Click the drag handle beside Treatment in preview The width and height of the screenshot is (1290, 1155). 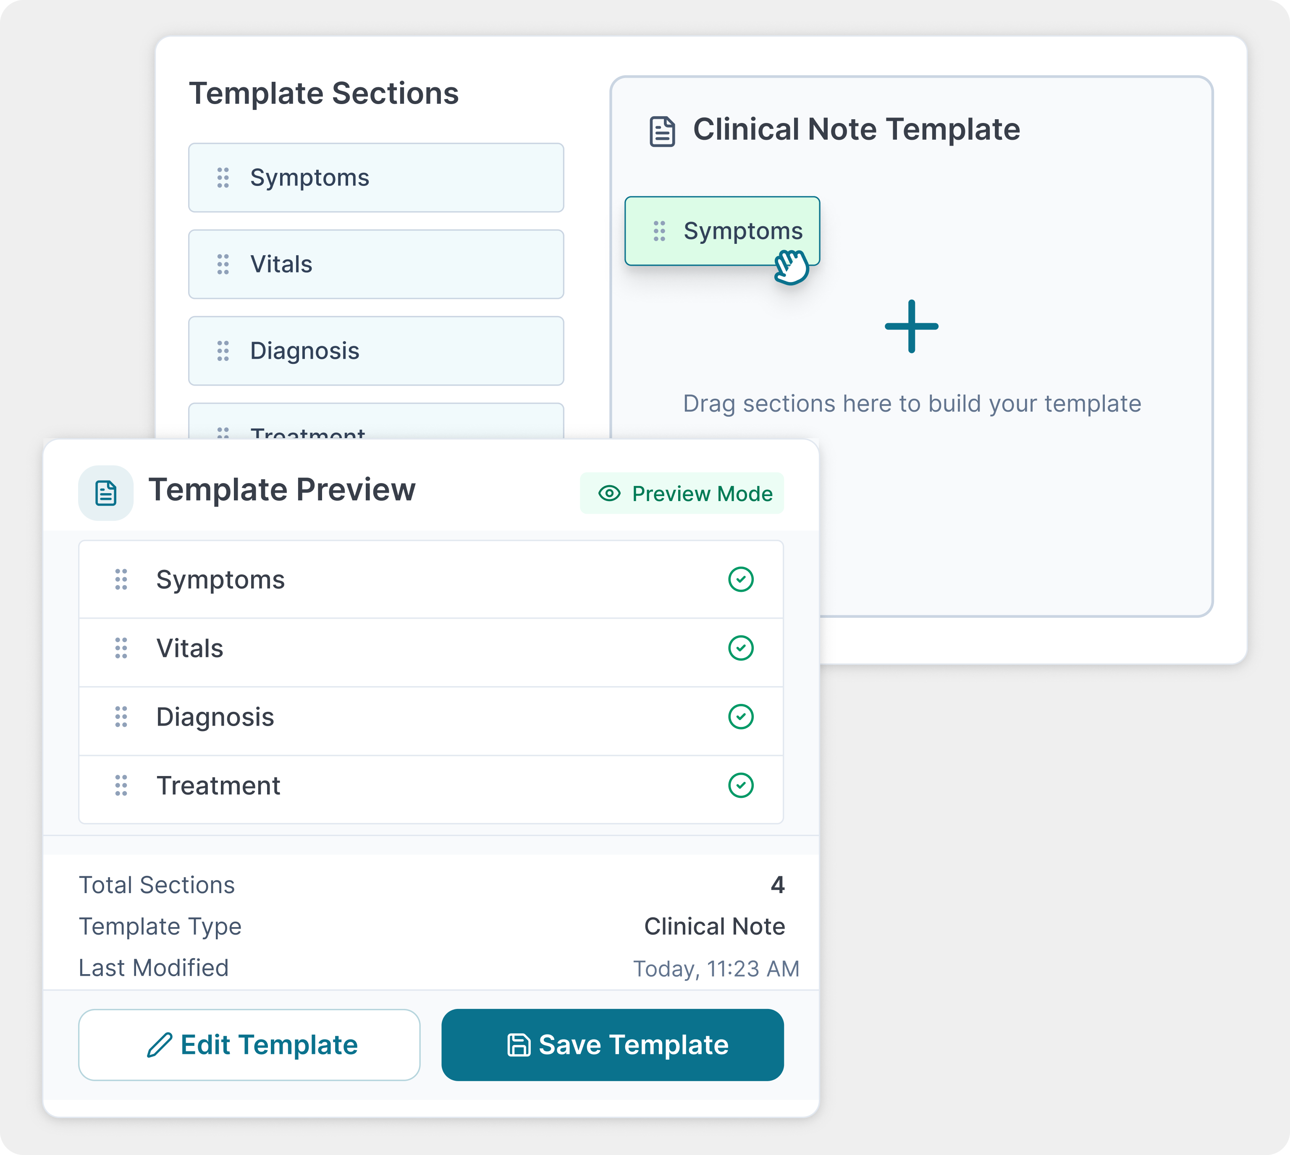pos(122,786)
